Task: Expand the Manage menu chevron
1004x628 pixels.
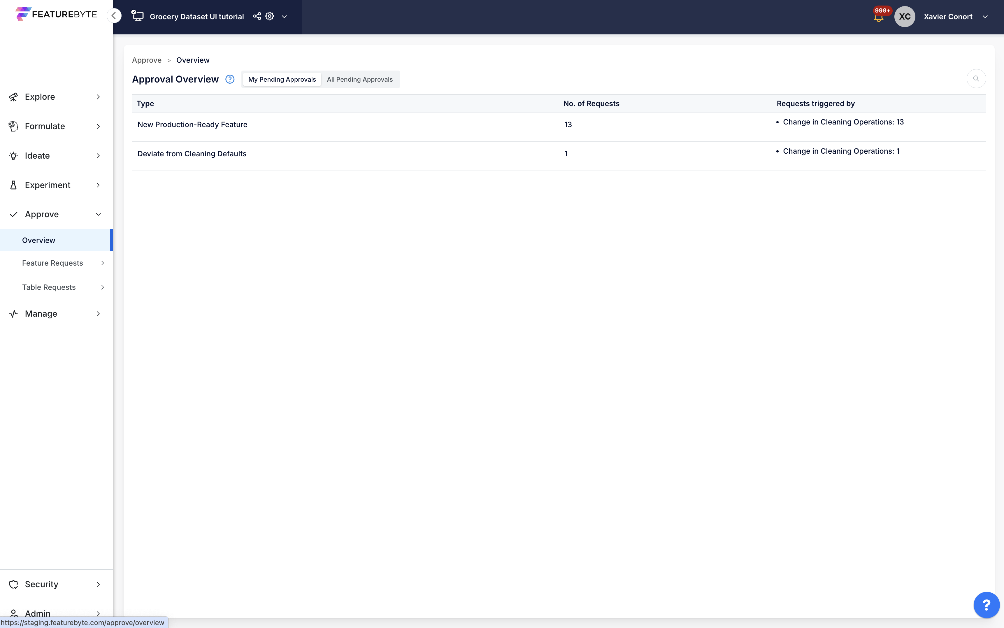Action: (x=99, y=314)
